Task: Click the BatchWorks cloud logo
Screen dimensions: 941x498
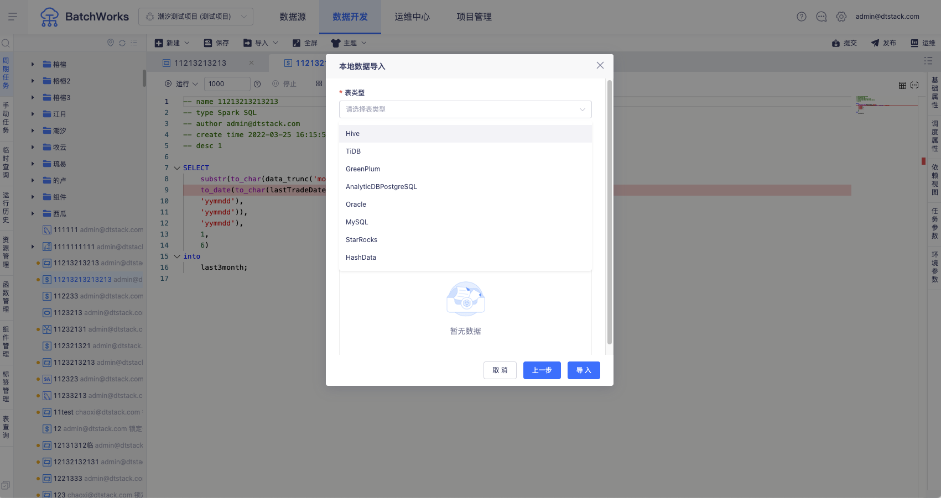Action: 49,17
